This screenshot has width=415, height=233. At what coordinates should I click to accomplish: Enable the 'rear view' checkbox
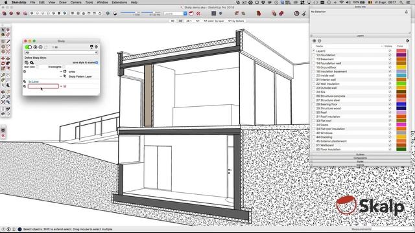click(x=38, y=67)
